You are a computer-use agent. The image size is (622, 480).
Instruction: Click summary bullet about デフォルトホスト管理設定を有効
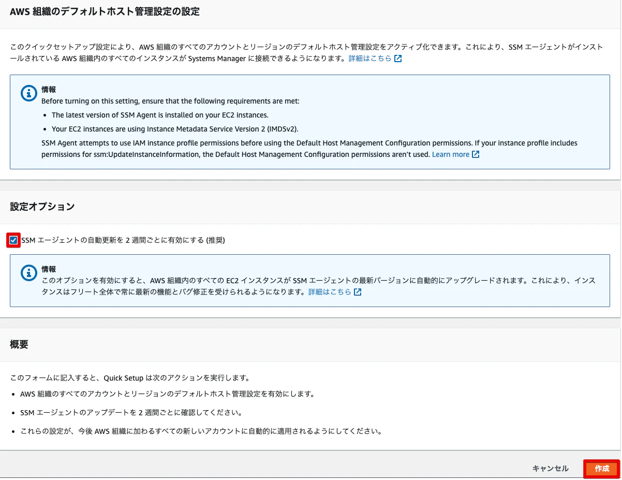coord(167,394)
